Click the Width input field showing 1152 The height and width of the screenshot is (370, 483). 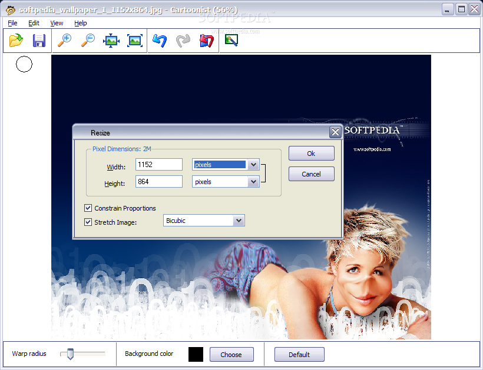pyautogui.click(x=159, y=165)
